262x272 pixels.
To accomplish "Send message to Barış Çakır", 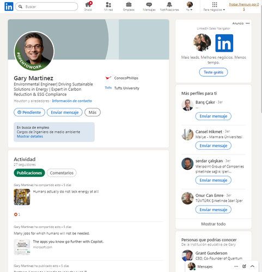I will [x=214, y=116].
